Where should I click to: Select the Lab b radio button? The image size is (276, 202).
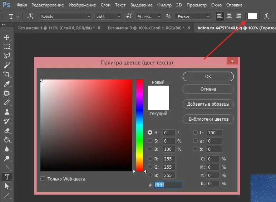point(195,149)
